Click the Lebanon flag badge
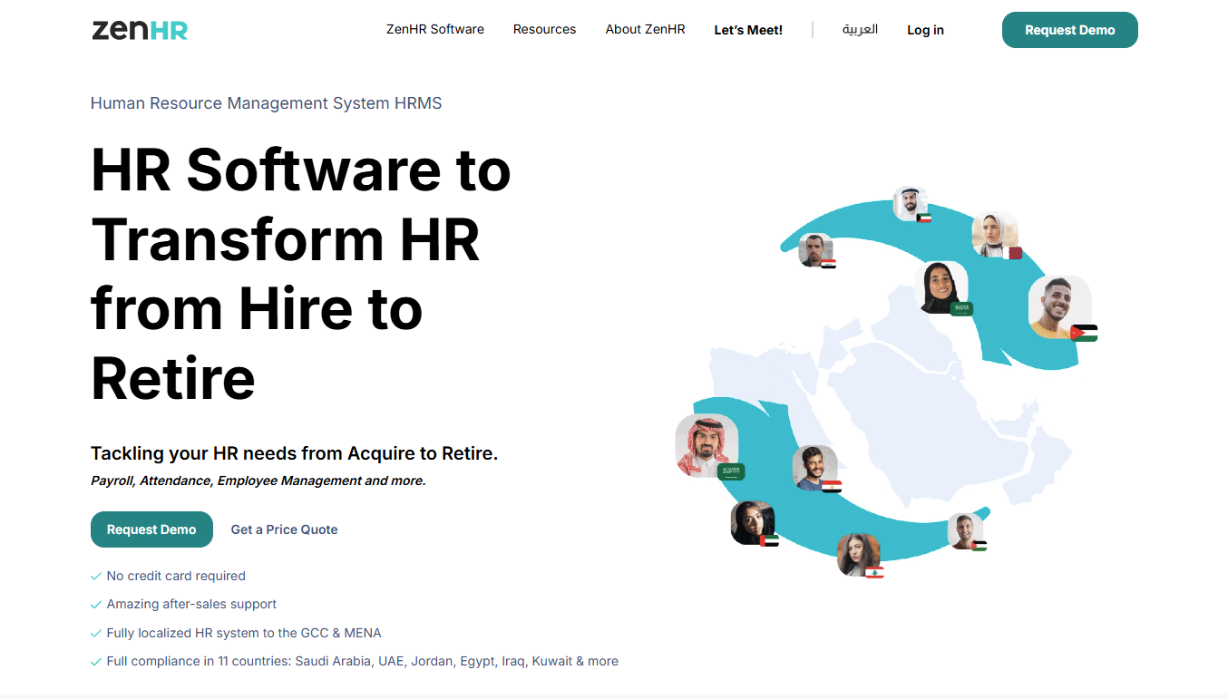The image size is (1228, 699). point(874,572)
